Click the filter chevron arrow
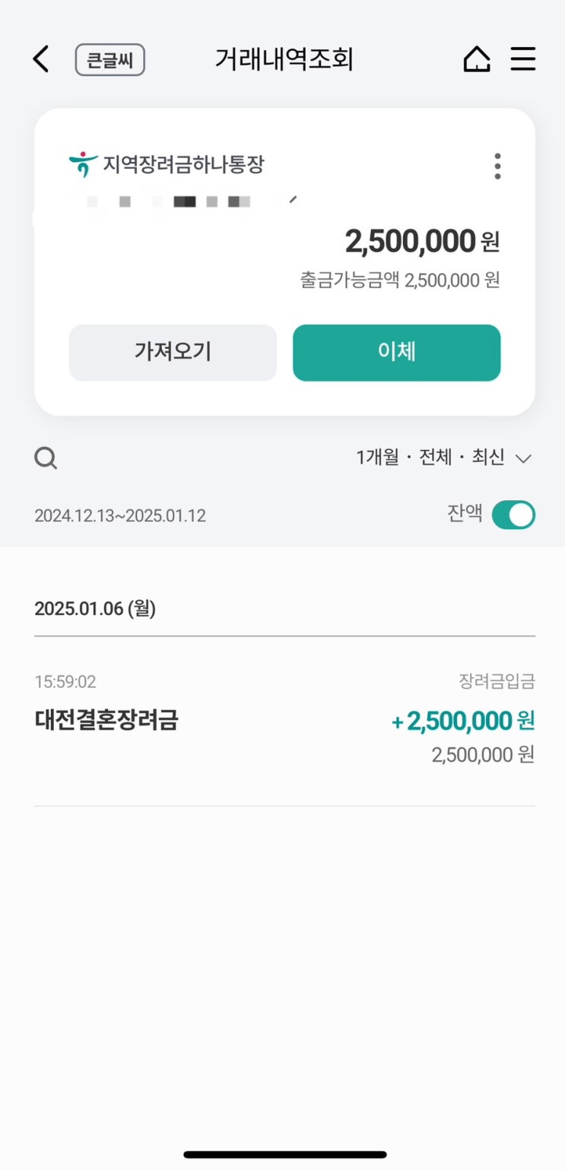 point(522,458)
